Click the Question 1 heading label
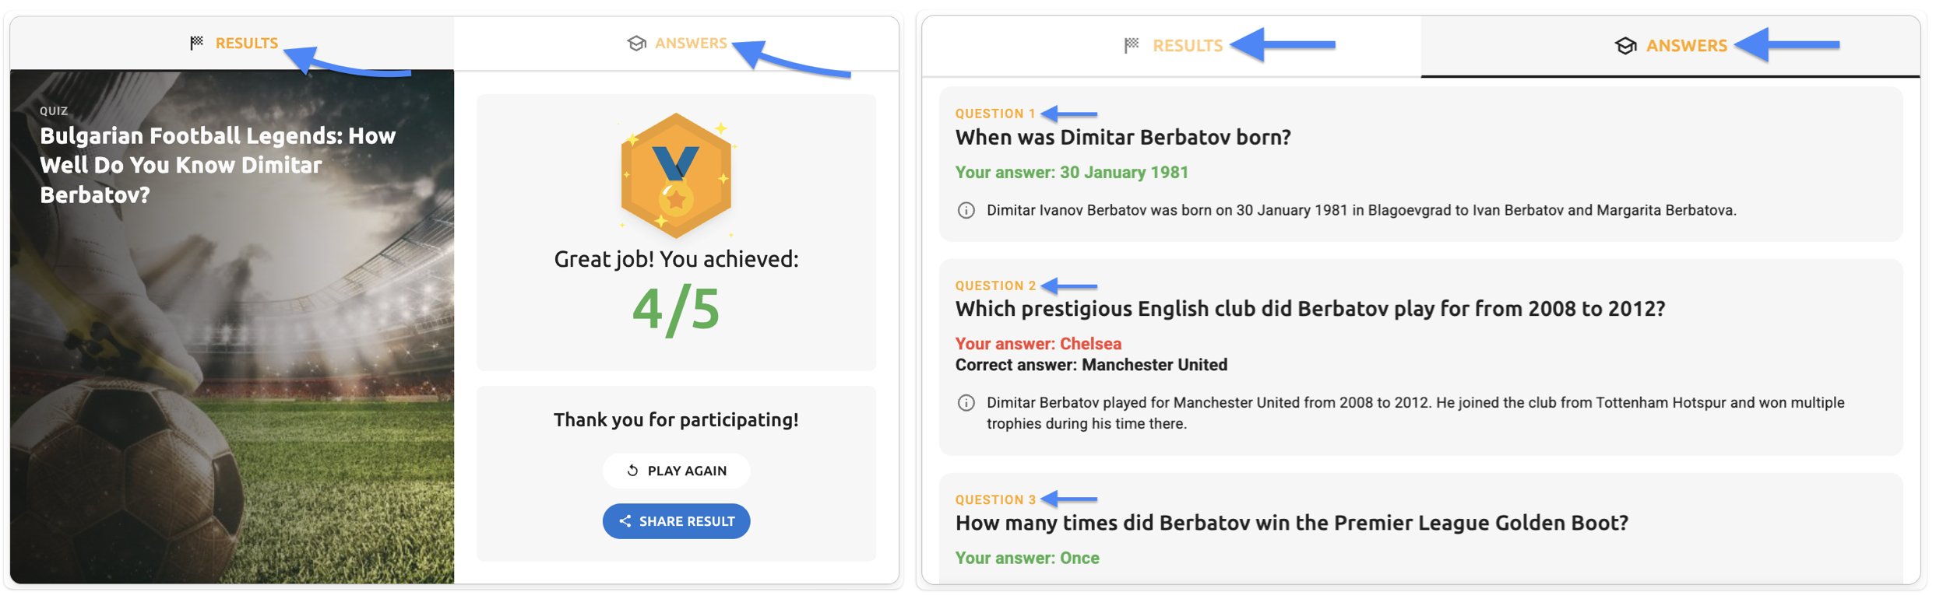 (x=994, y=114)
